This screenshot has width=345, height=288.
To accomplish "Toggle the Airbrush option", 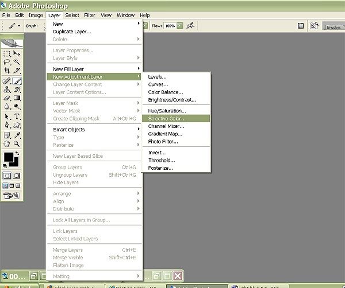I will (x=190, y=26).
